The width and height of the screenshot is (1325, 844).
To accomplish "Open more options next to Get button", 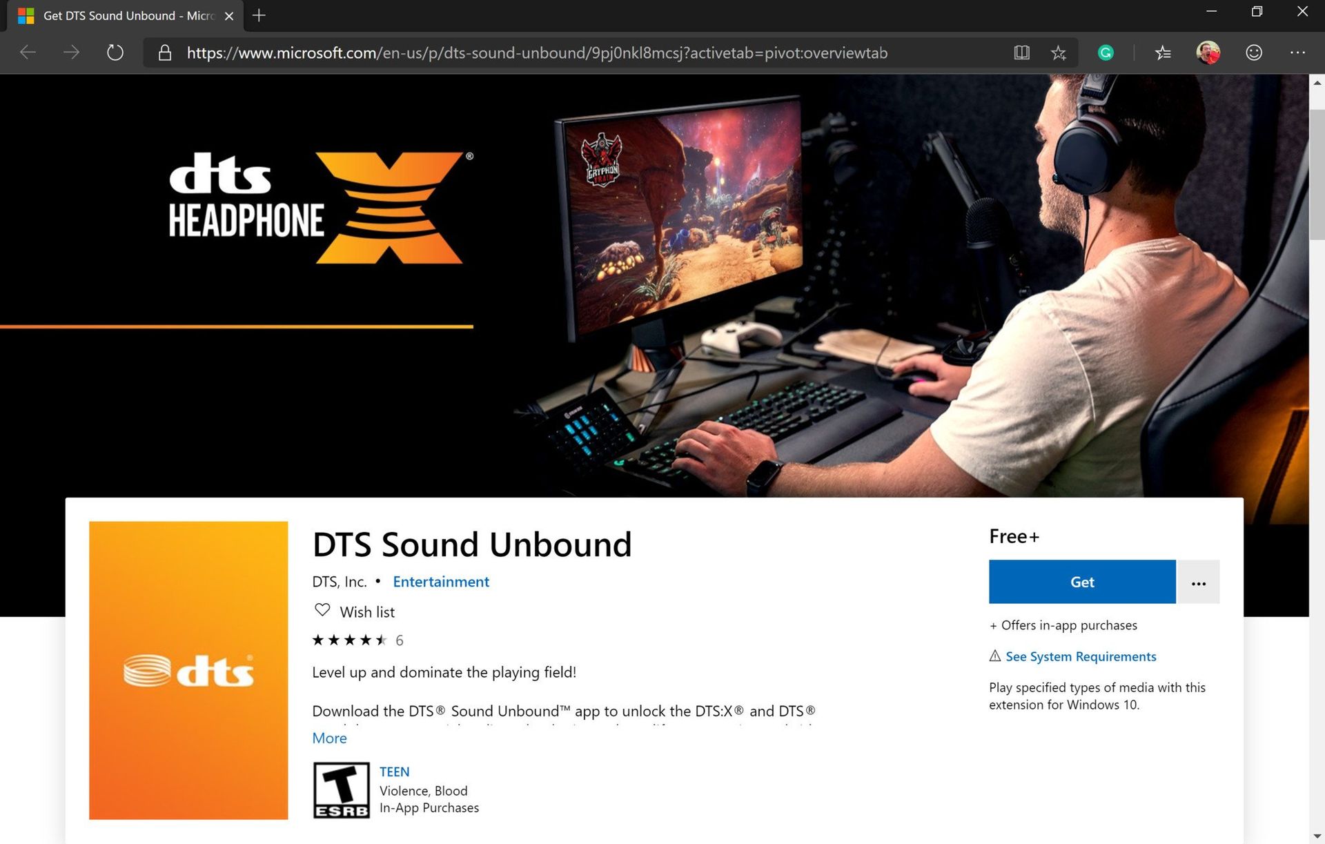I will (x=1199, y=582).
